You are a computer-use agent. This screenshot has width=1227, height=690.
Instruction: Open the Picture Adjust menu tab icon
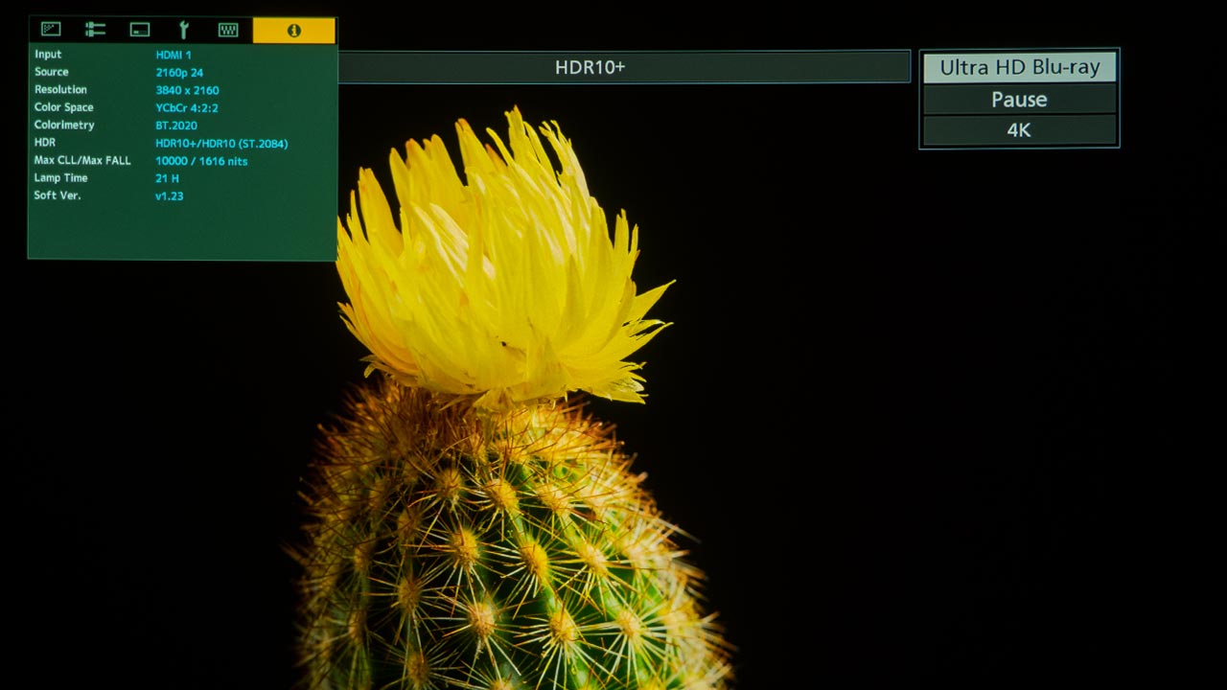pos(51,30)
